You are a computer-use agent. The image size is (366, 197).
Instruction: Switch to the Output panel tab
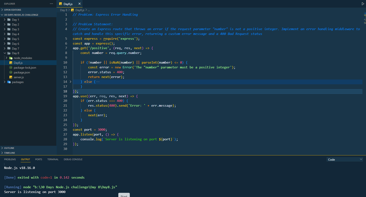pos(26,159)
